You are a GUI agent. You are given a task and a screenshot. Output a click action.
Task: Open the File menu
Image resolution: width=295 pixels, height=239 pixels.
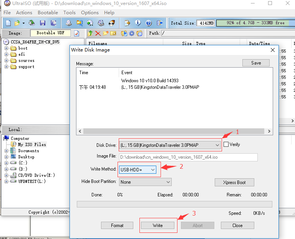[x=7, y=13]
